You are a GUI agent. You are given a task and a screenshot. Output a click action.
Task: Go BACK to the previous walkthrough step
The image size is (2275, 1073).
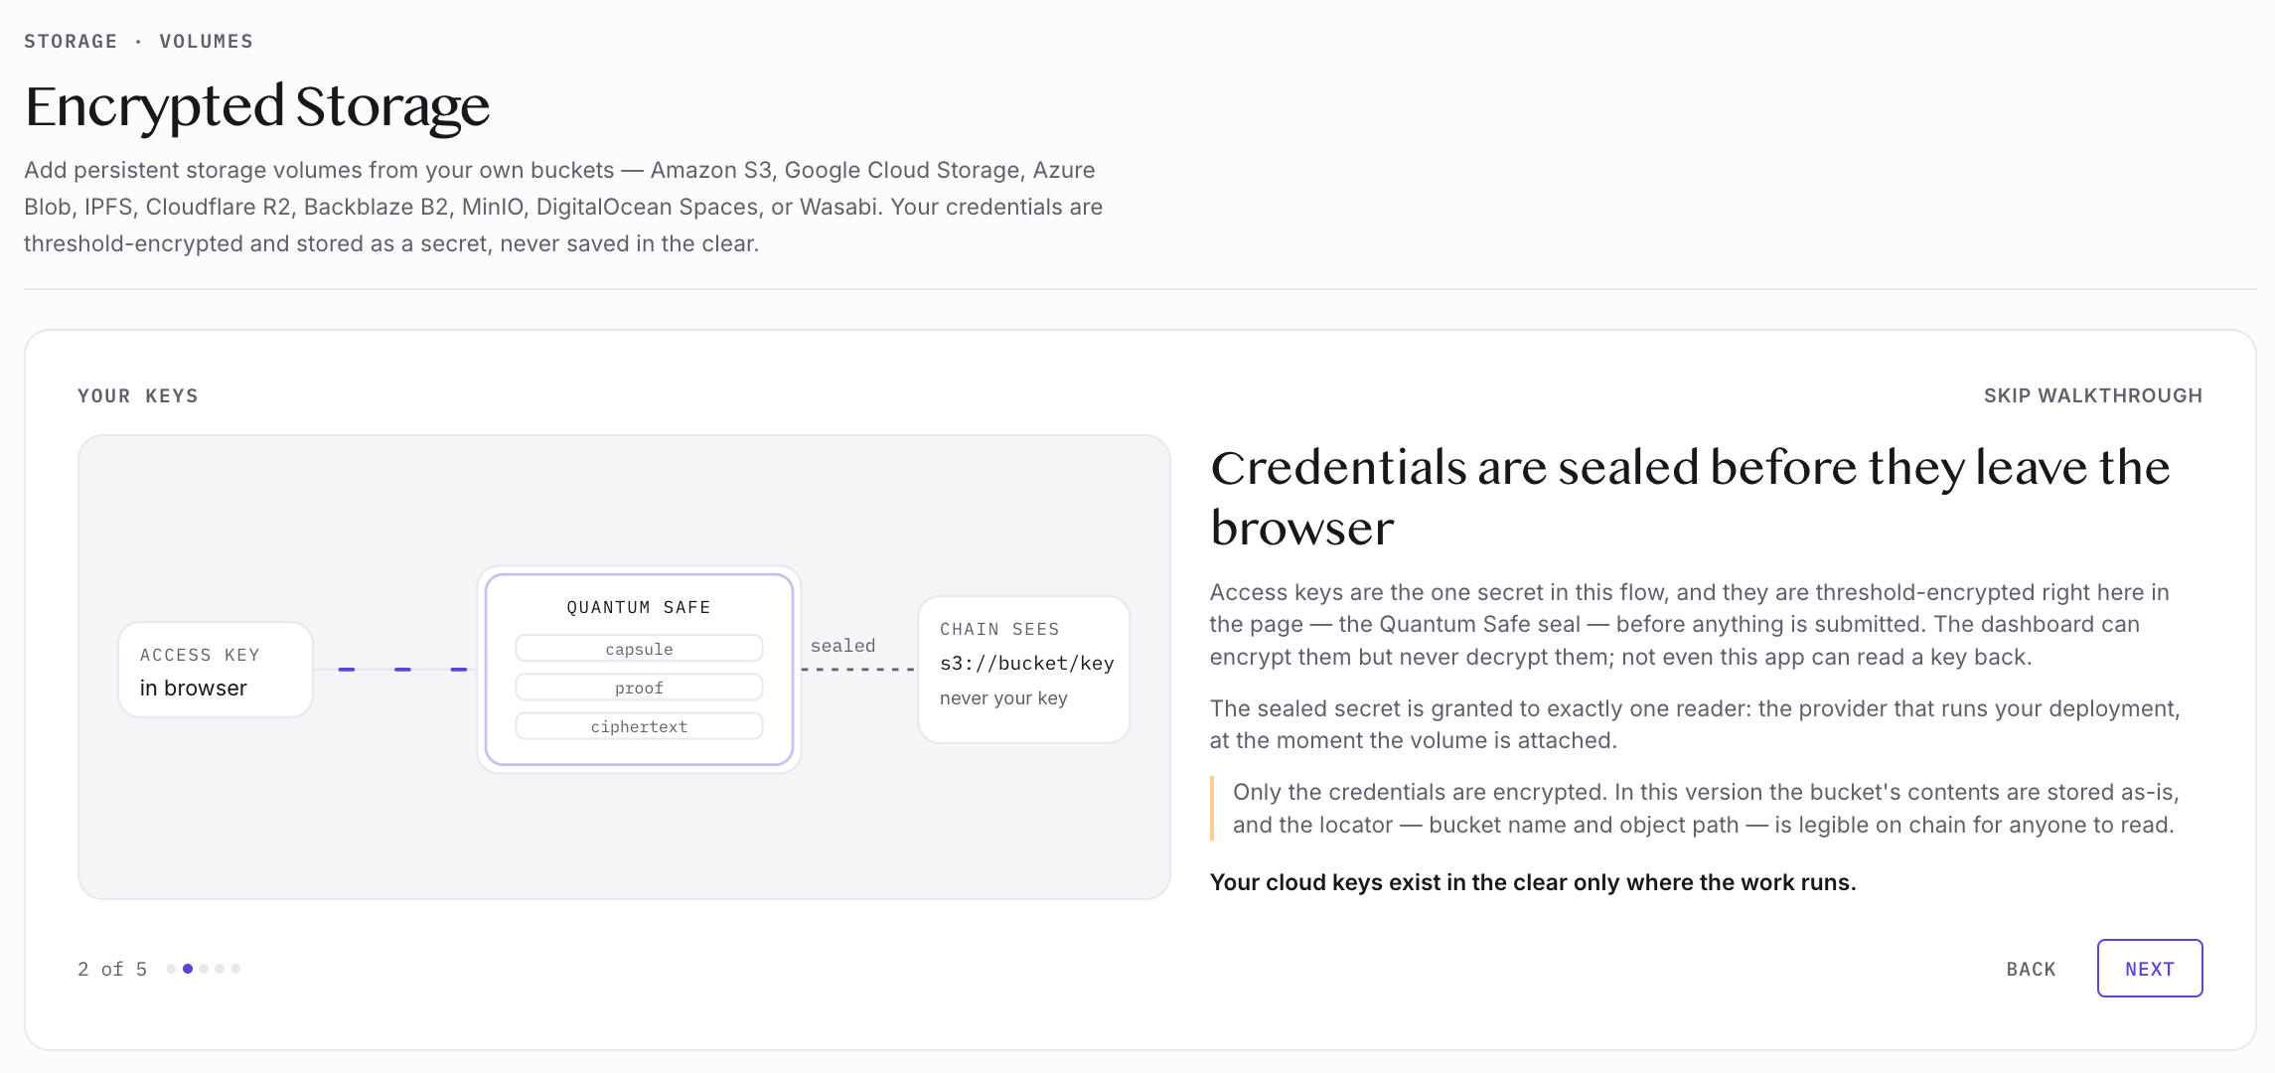point(2031,969)
